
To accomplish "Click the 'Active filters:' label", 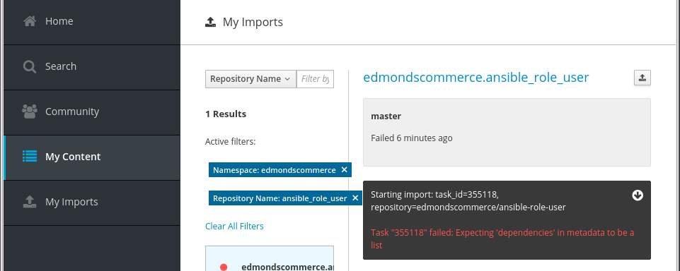I will tap(230, 141).
